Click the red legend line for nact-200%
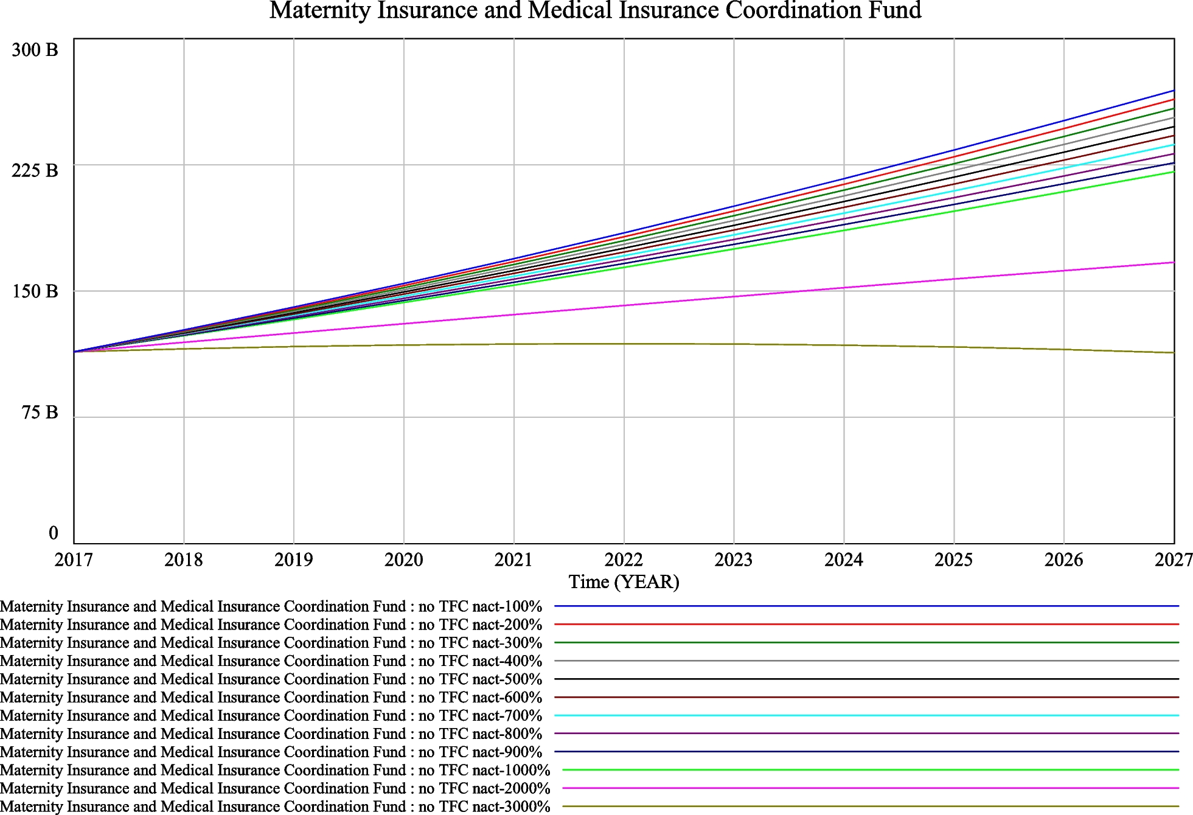Image resolution: width=1193 pixels, height=815 pixels. (867, 624)
